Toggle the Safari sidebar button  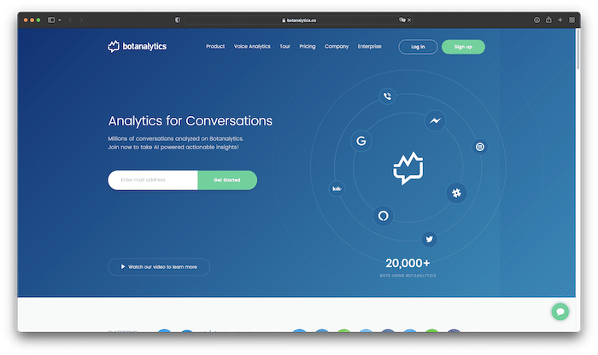pos(51,20)
